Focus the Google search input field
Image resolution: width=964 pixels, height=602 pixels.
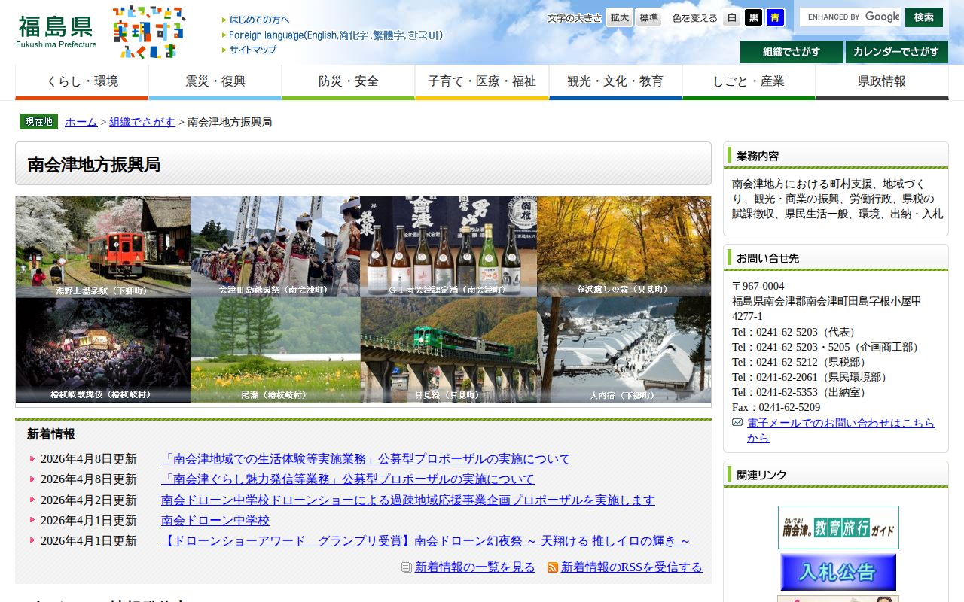[x=850, y=17]
